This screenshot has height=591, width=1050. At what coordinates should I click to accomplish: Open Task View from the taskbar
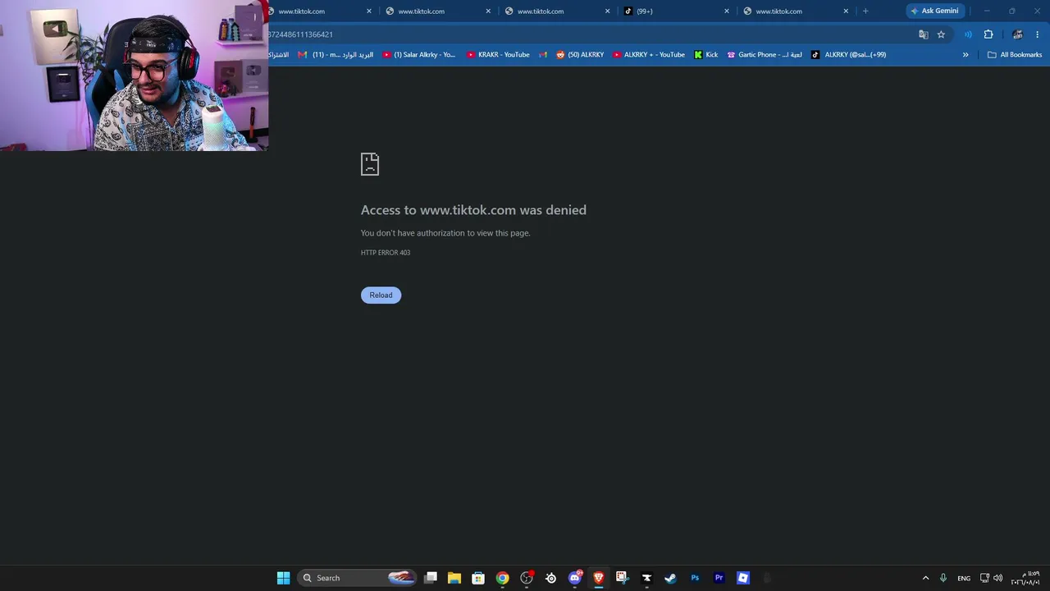(x=431, y=578)
